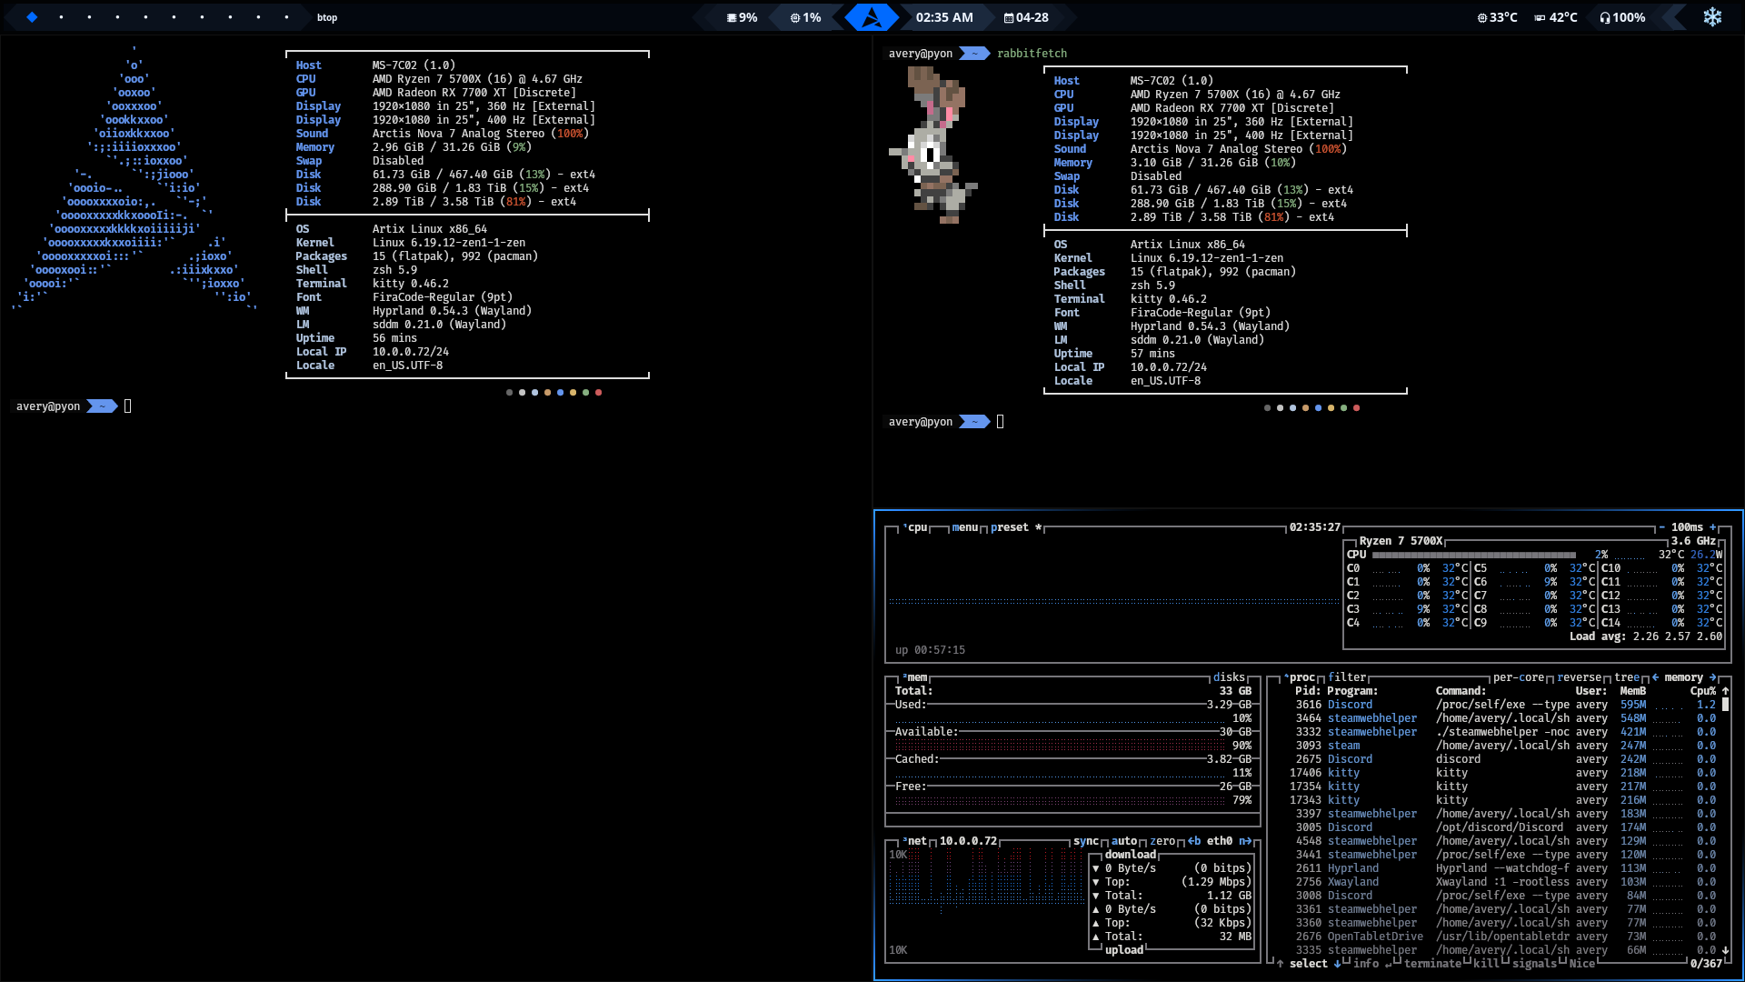Click the kill button in proc footer

(1486, 964)
